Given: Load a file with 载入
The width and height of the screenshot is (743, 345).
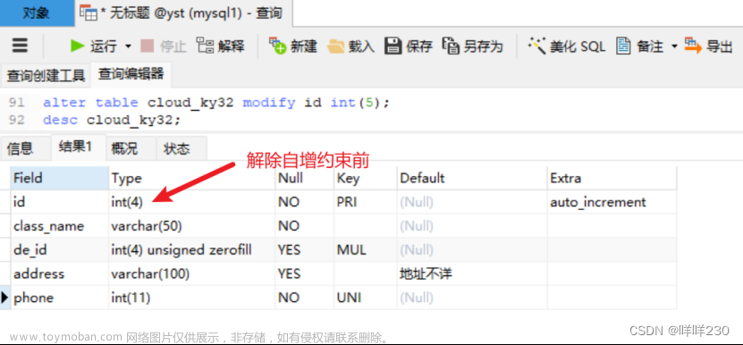Looking at the screenshot, I should (x=350, y=46).
